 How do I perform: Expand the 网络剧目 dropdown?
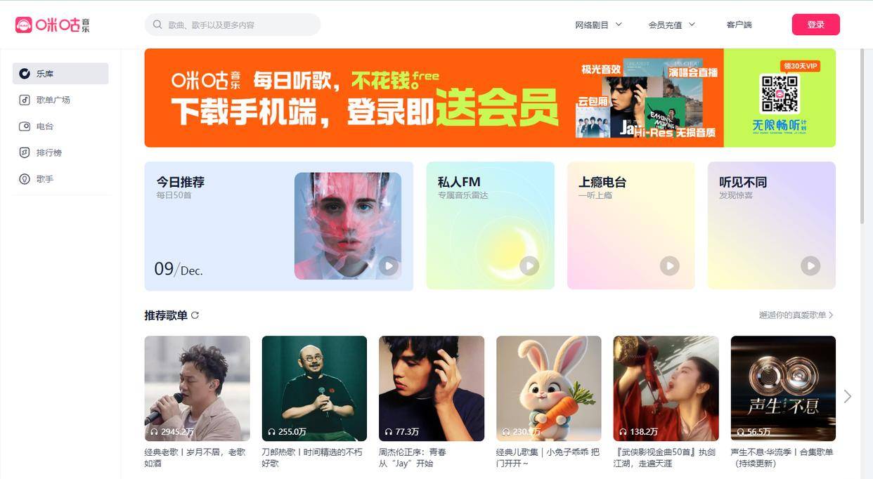(599, 25)
